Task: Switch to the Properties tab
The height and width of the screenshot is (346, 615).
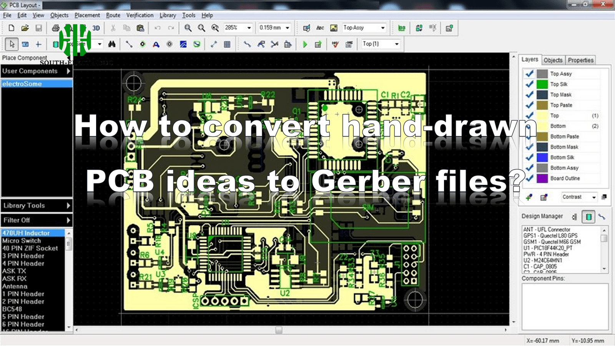Action: click(580, 60)
